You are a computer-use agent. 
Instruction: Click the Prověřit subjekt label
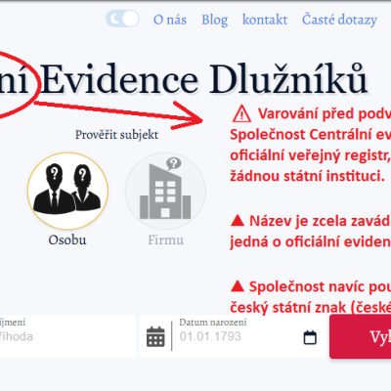point(116,135)
